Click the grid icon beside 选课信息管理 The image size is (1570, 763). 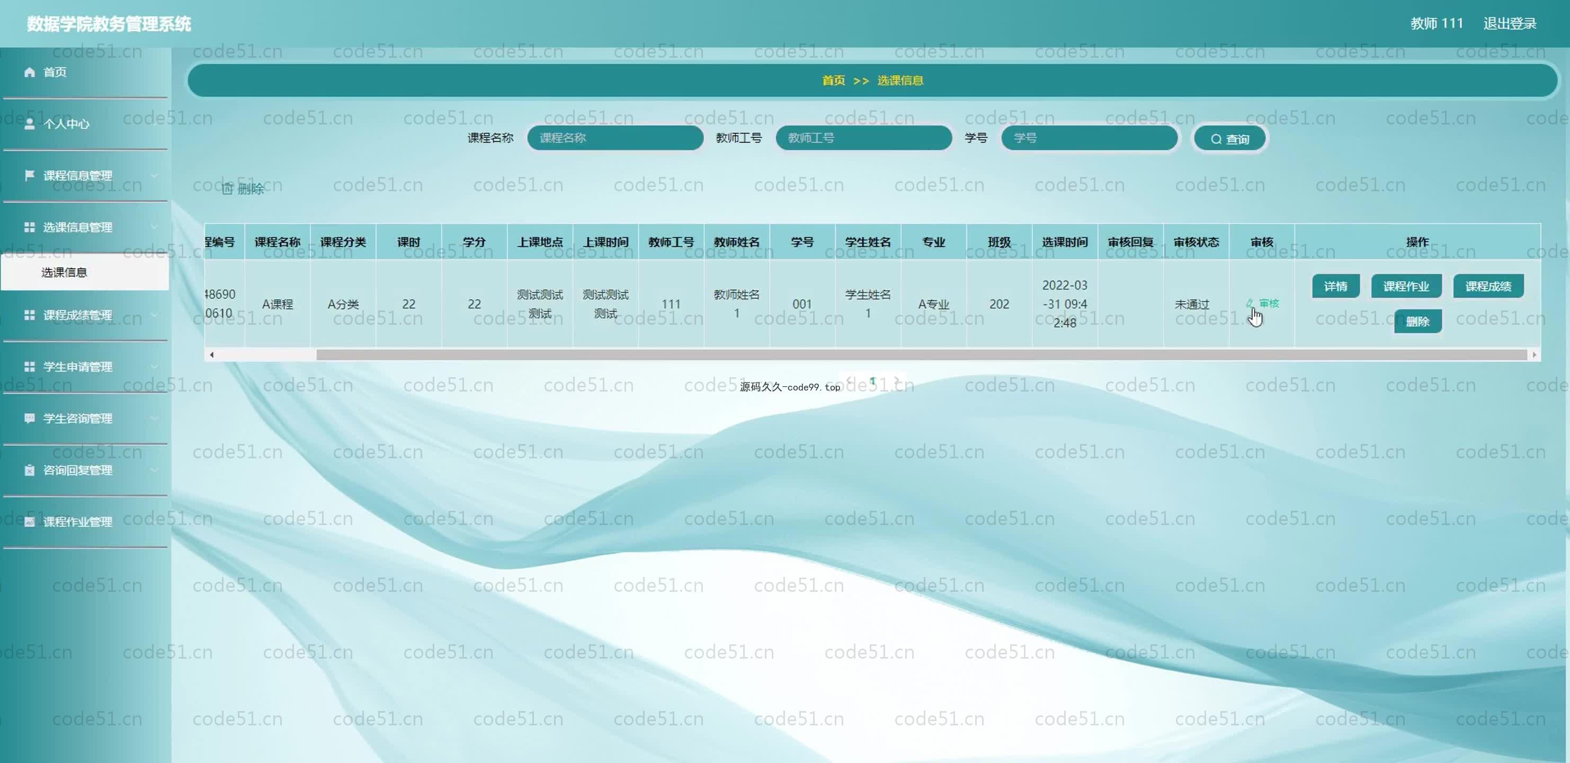coord(29,227)
